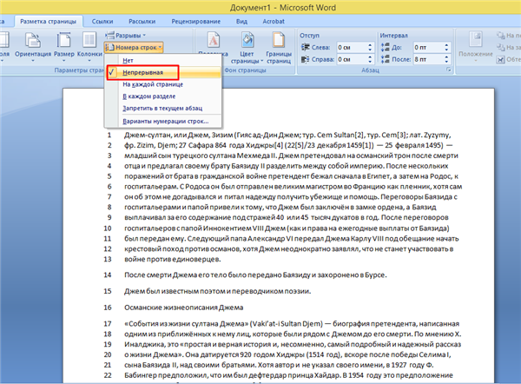The width and height of the screenshot is (521, 384).
Task: Expand the Цвет страницы dropdown arrow
Action: [x=262, y=61]
